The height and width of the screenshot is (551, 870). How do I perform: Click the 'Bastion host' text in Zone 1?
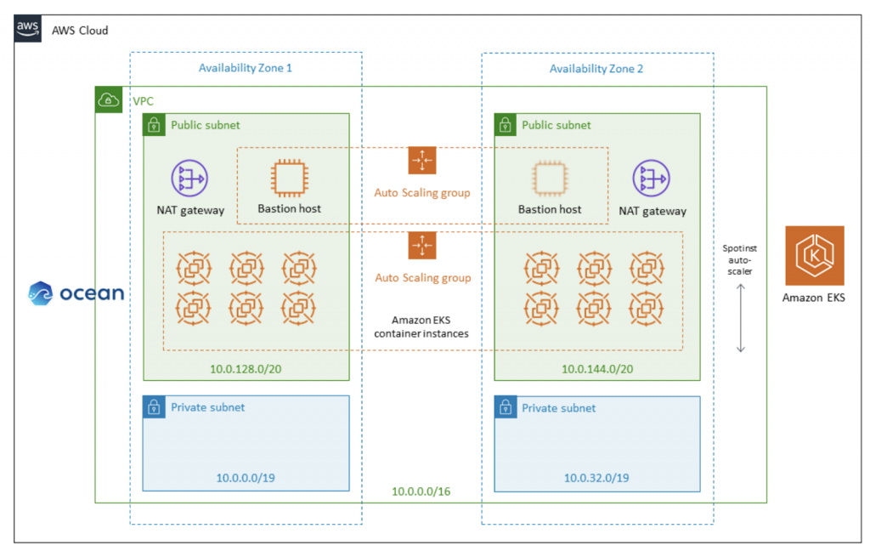pyautogui.click(x=289, y=209)
